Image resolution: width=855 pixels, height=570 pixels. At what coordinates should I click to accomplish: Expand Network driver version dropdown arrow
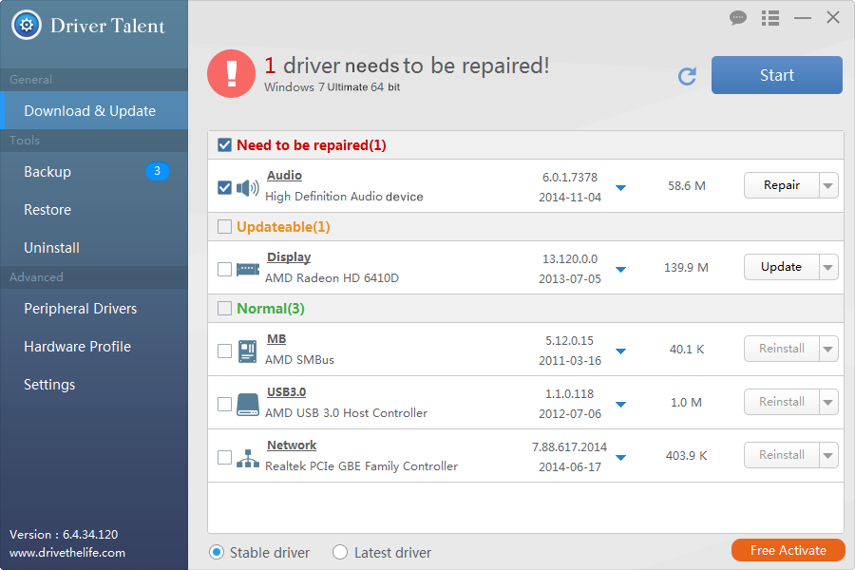click(620, 458)
